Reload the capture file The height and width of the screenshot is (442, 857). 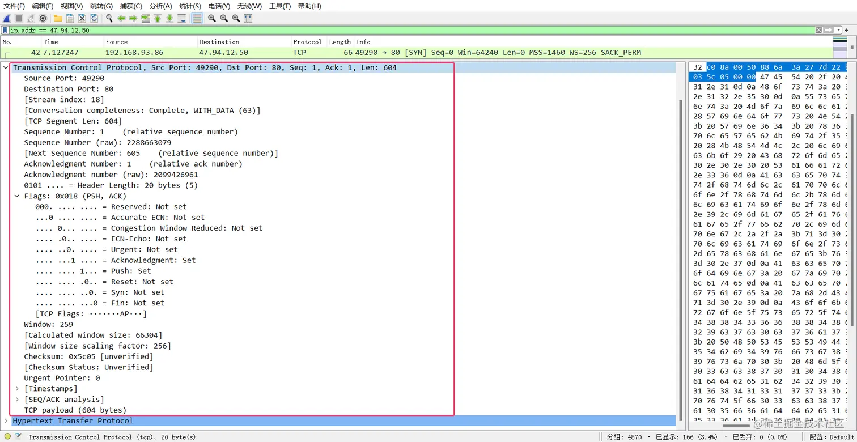(x=94, y=18)
